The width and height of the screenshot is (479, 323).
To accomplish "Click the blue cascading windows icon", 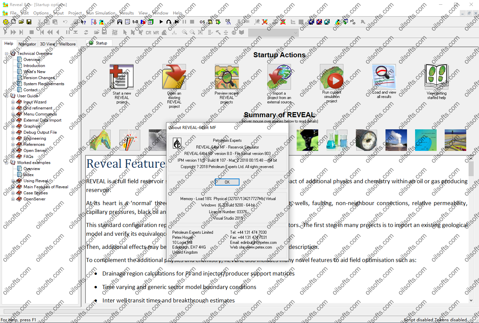I will tap(311, 22).
